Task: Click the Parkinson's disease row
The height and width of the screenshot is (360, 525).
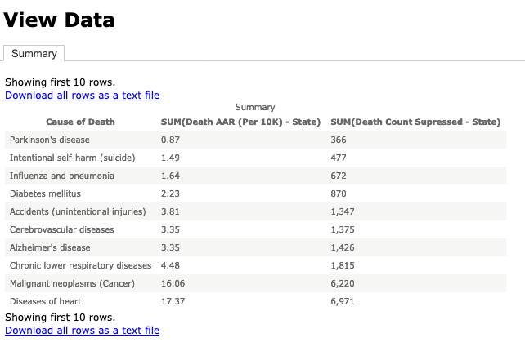Action: 255,140
